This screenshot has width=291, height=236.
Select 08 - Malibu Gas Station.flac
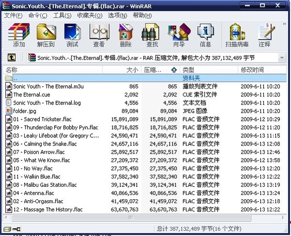pos(145,185)
